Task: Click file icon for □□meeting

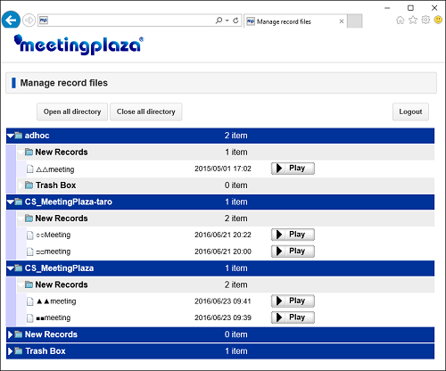Action: [x=29, y=251]
